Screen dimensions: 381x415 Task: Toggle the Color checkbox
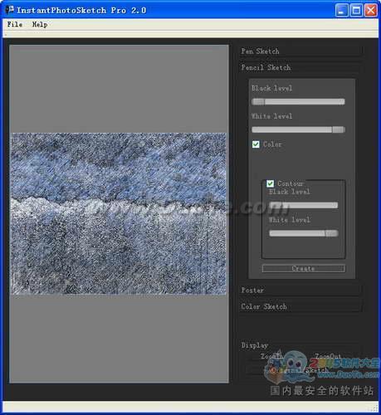pyautogui.click(x=256, y=144)
